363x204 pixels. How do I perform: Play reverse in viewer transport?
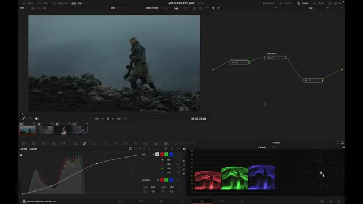pyautogui.click(x=103, y=118)
